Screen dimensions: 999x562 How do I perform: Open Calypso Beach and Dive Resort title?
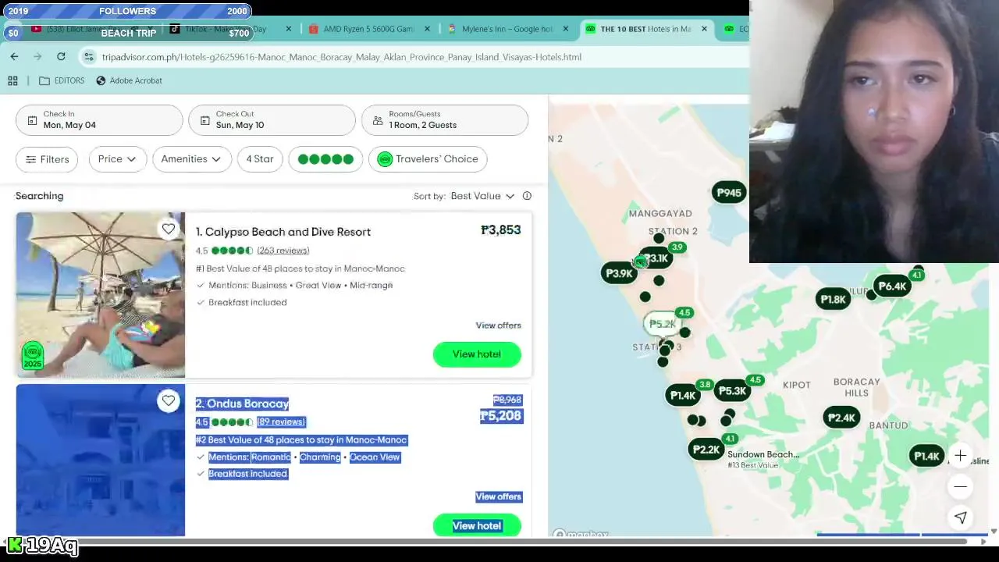[x=283, y=232]
